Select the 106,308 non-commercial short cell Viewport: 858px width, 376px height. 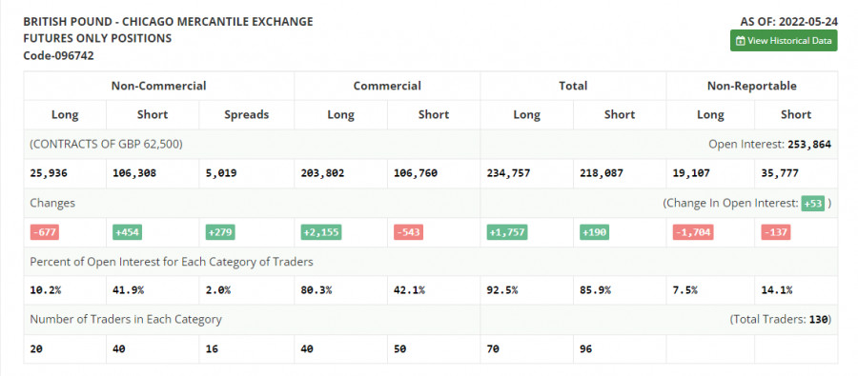pos(153,174)
